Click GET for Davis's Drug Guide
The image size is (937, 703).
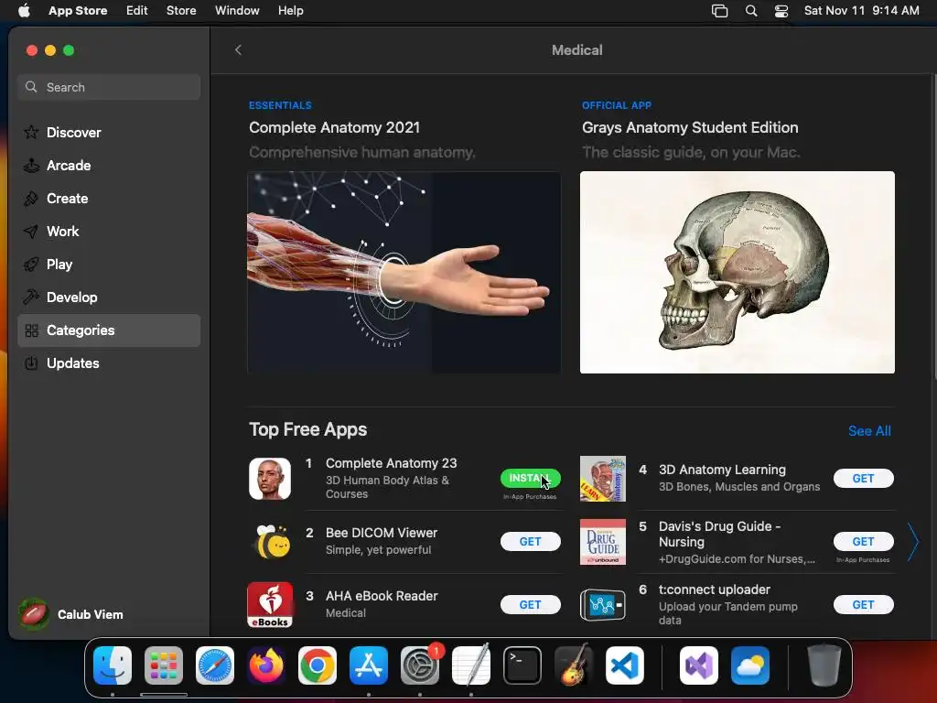click(x=864, y=542)
